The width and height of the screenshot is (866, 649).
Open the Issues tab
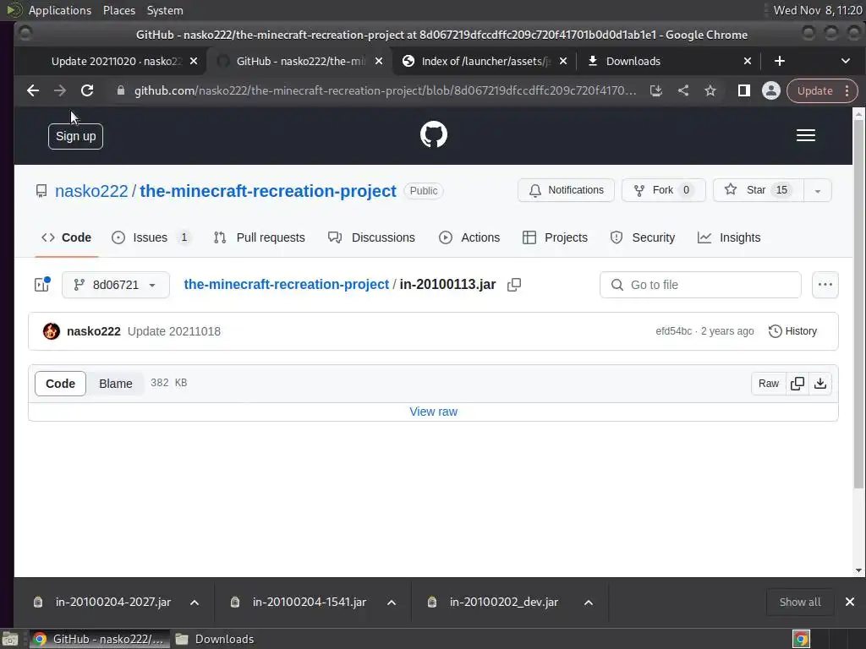(151, 237)
